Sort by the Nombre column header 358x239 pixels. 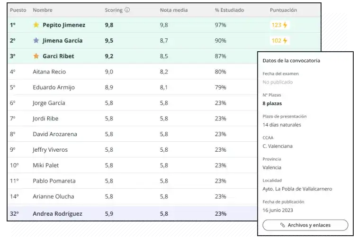click(43, 10)
